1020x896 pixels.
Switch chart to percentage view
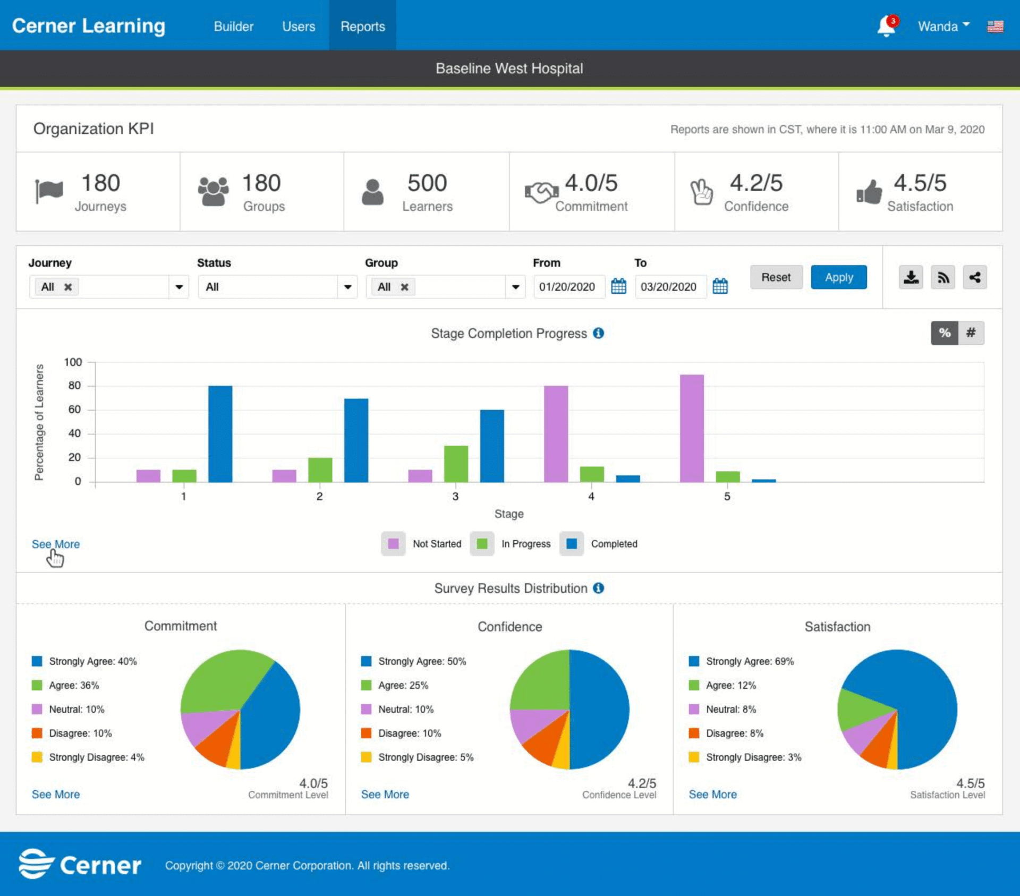(944, 333)
